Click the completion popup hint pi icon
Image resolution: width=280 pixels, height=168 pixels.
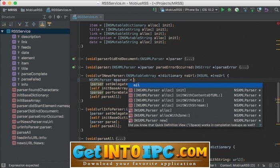(260, 125)
